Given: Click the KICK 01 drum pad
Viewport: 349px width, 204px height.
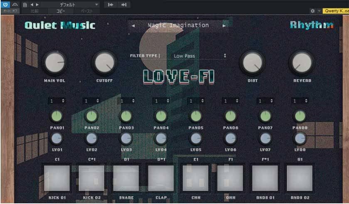Looking at the screenshot, I should 57,178.
